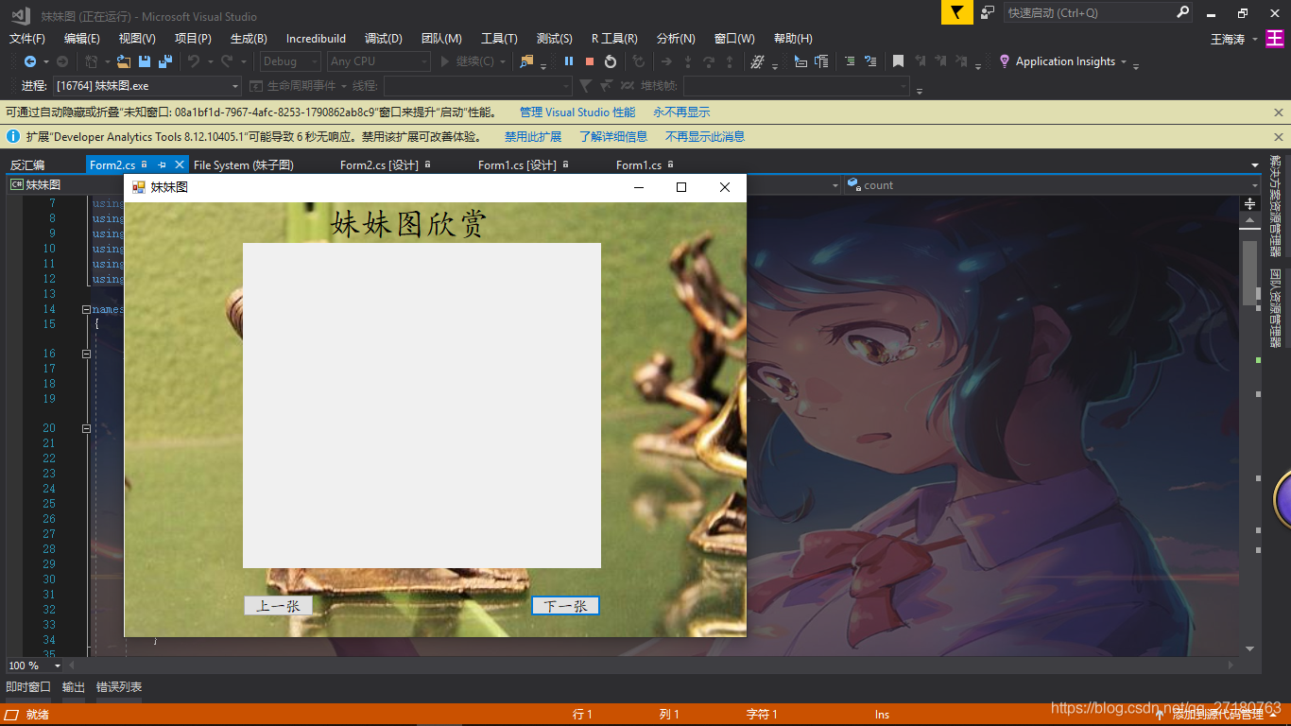Viewport: 1291px width, 726px height.
Task: Open the Application Insights dropdown arrow
Action: [1124, 61]
